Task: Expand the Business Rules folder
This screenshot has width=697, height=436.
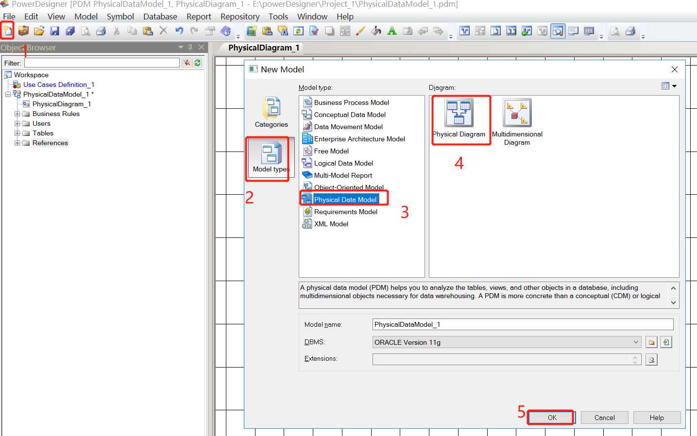Action: (17, 114)
